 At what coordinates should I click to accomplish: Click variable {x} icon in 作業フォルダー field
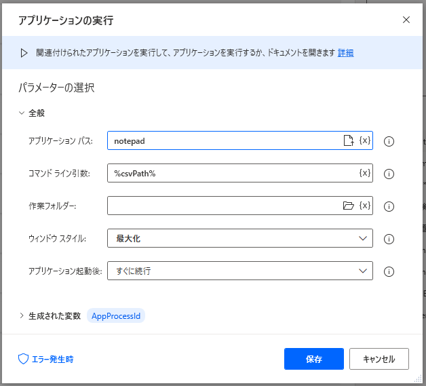tap(365, 206)
